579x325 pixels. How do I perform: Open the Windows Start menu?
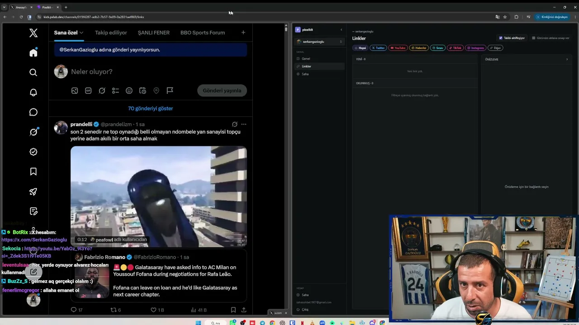coord(198,323)
